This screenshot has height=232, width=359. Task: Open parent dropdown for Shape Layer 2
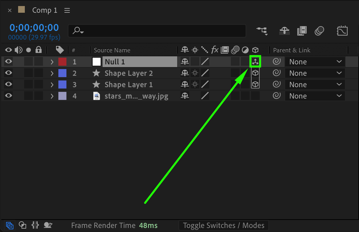coord(315,73)
